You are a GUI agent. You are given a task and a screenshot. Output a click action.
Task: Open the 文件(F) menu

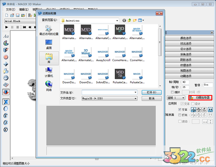point(10,9)
